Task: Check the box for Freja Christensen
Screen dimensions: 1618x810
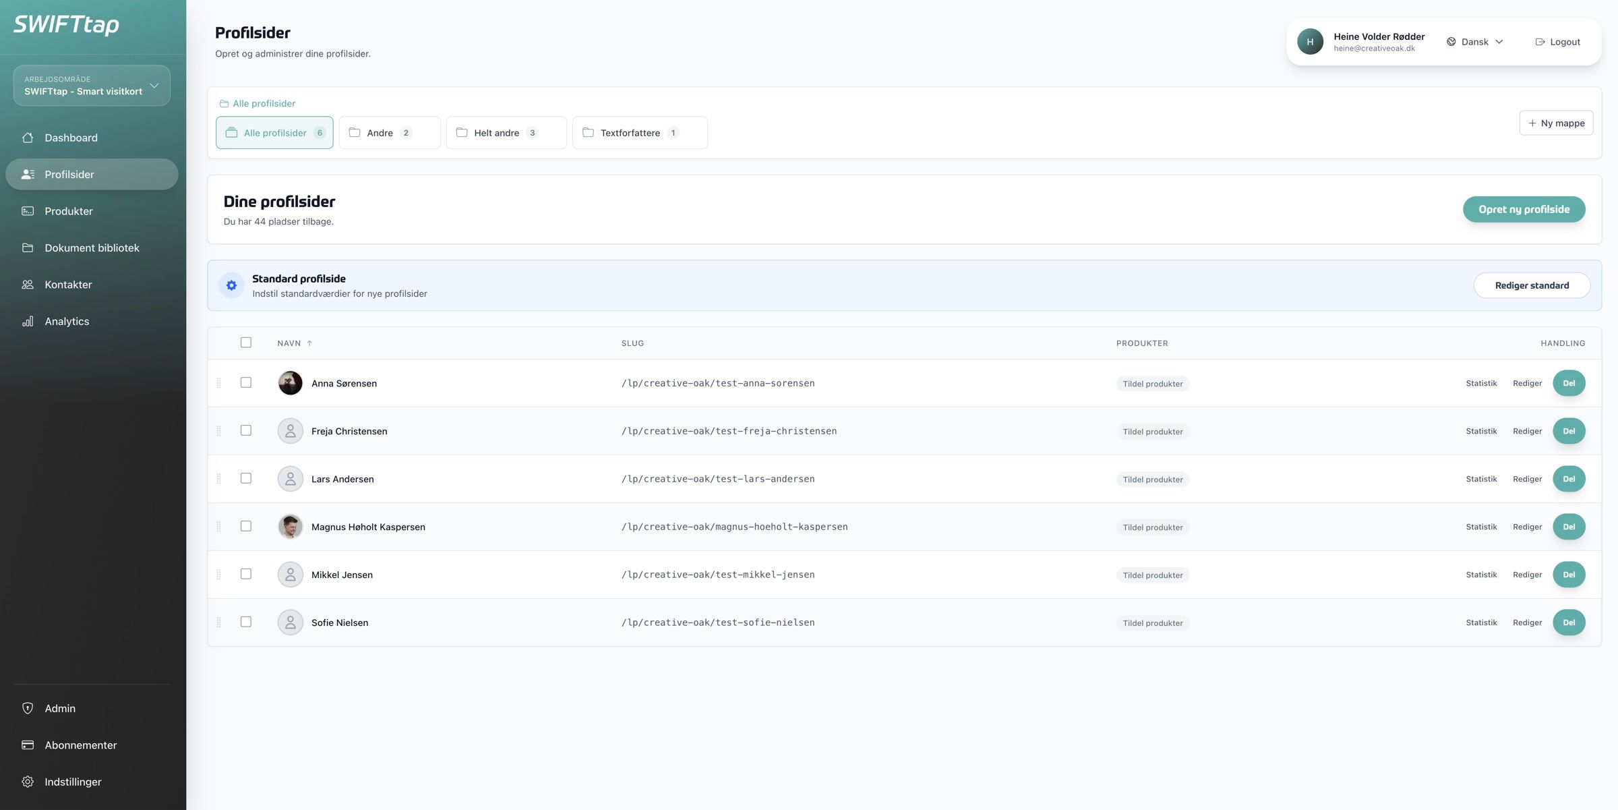Action: pyautogui.click(x=246, y=430)
